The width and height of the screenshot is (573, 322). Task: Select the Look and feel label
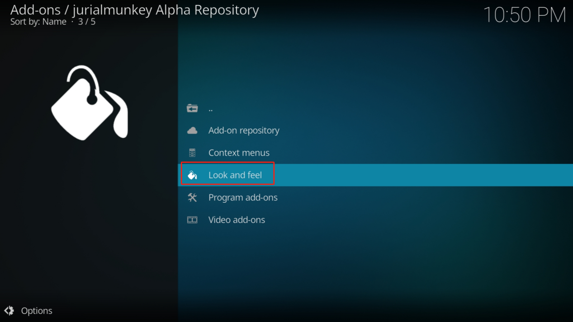tap(235, 175)
